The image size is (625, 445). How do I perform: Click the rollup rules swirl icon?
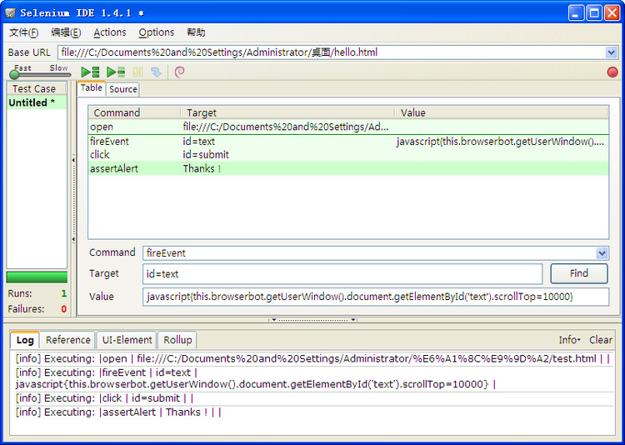coord(179,72)
